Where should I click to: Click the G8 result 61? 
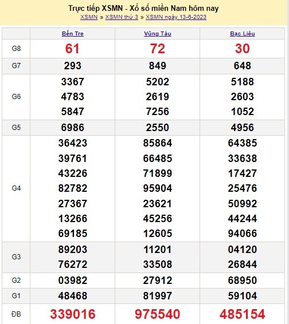tap(72, 49)
